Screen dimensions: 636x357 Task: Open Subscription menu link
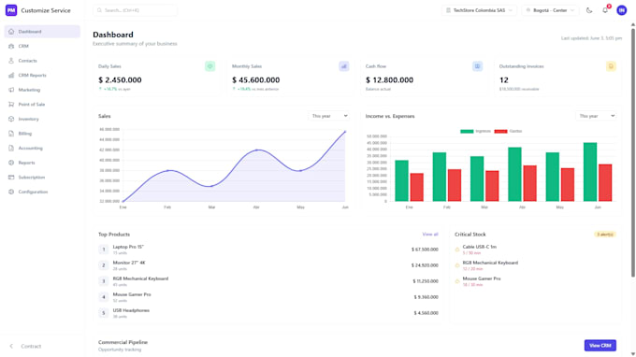(42, 177)
